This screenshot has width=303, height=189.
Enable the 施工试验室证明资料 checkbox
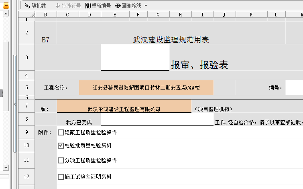pyautogui.click(x=61, y=177)
